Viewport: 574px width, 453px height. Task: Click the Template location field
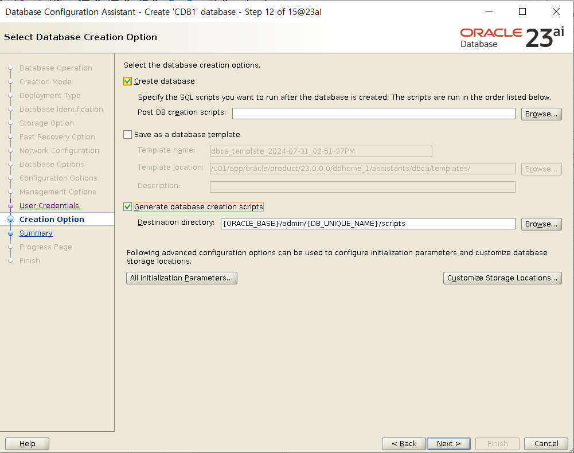362,169
